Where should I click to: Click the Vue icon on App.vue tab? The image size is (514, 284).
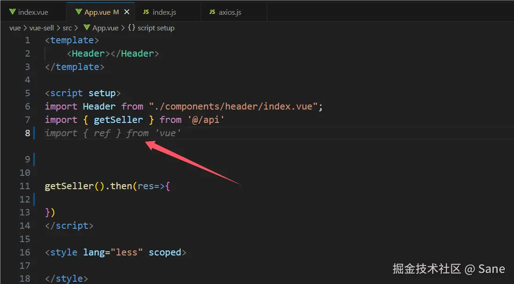click(79, 12)
